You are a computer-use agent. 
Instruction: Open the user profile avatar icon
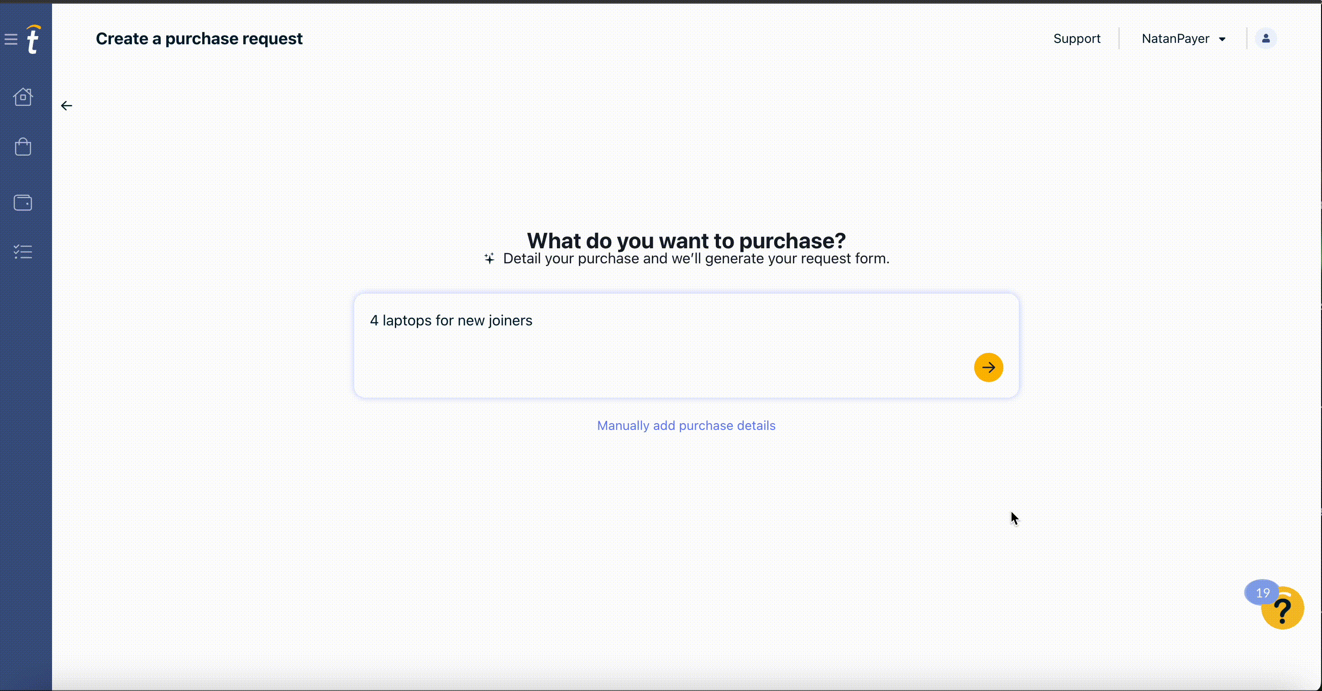pos(1265,38)
